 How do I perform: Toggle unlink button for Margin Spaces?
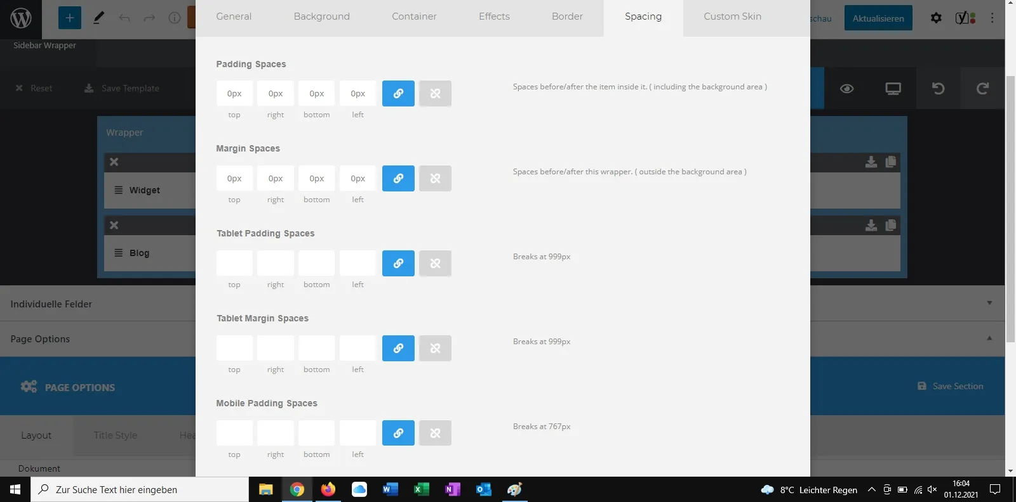435,178
